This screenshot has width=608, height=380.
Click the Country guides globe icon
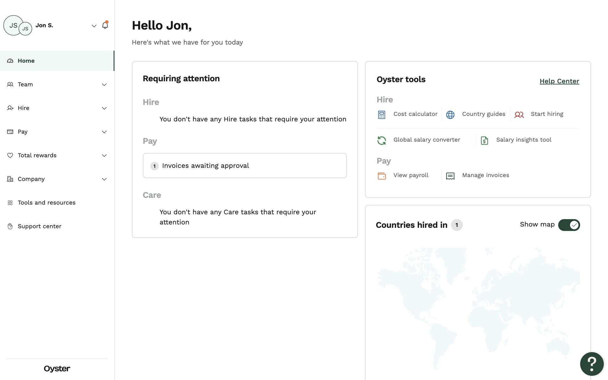450,115
